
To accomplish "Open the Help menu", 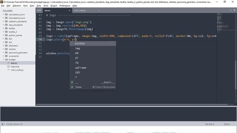I will (75, 6).
